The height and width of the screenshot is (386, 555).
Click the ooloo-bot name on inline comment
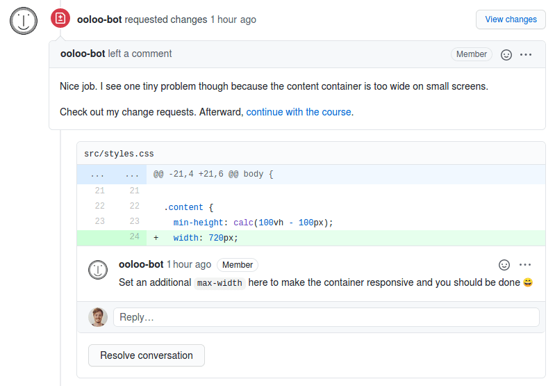tap(141, 264)
